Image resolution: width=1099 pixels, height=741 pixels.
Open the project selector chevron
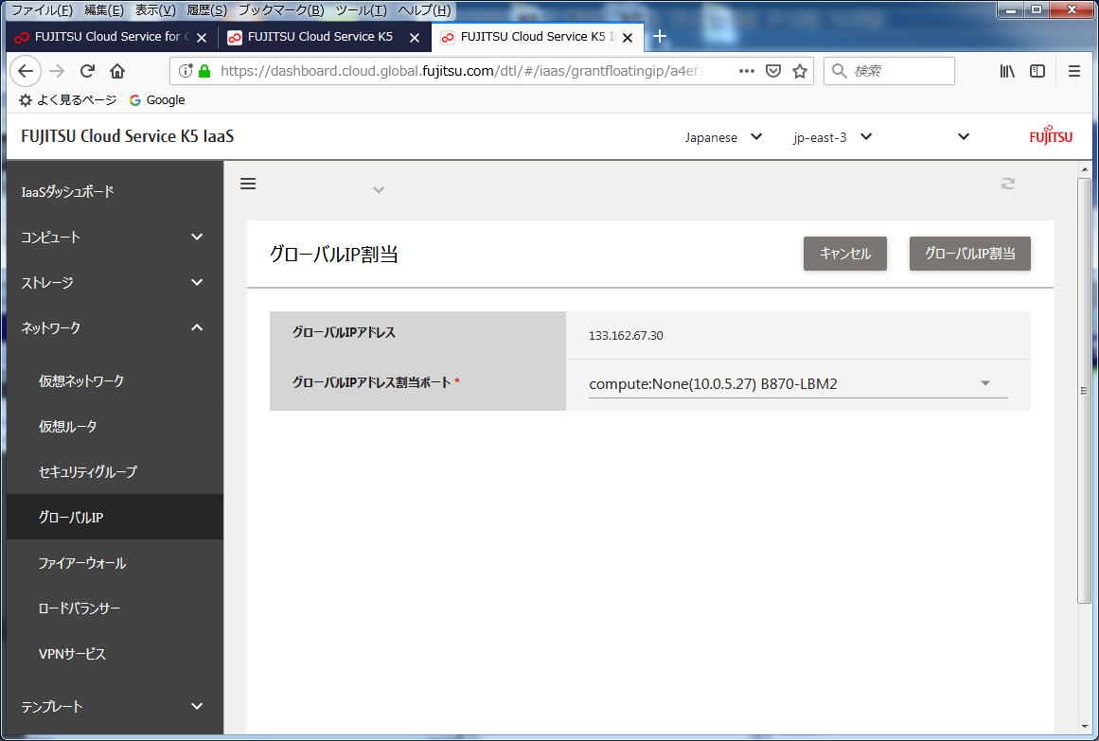click(379, 190)
